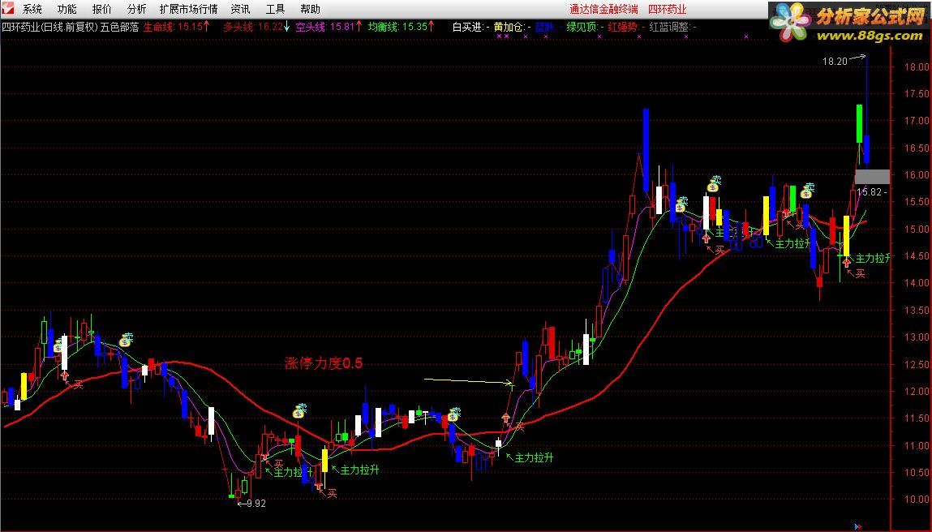
Task: Click the 主力拉升 label below the yellow arrow's tip
Action: (x=534, y=457)
